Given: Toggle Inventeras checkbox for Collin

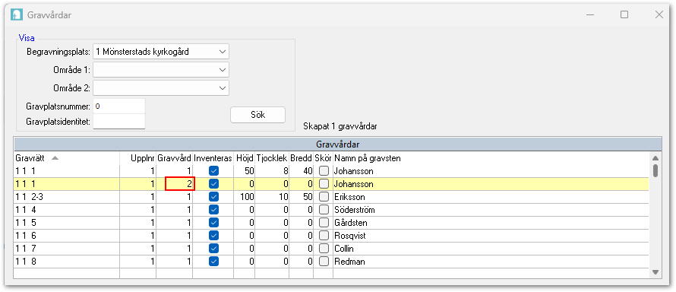Looking at the screenshot, I should 213,249.
